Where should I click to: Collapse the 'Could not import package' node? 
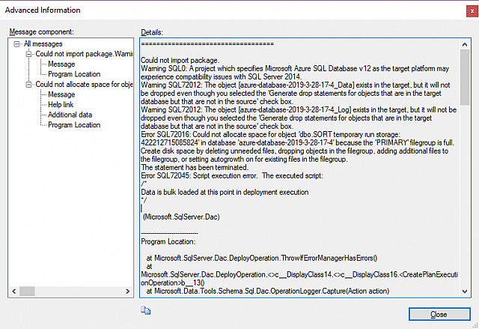28,54
